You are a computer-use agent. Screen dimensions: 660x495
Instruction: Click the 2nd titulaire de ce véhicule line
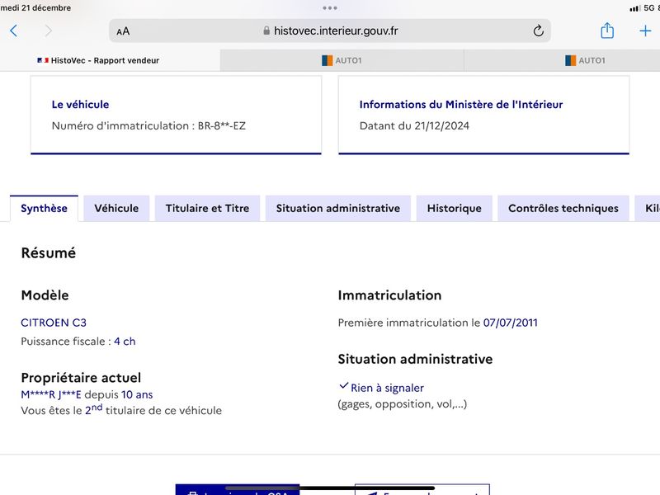[x=121, y=409]
